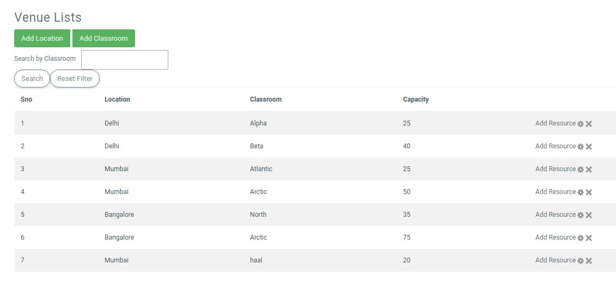Screen dimensions: 616x288
Task: Focus the Search by Classroom field
Action: [x=125, y=60]
